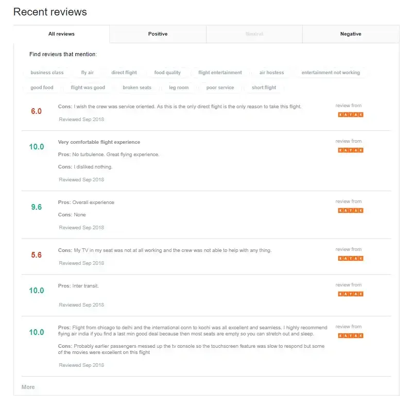Click the "short flight" filter chip
Viewport: 412px width, 406px height.
(264, 88)
